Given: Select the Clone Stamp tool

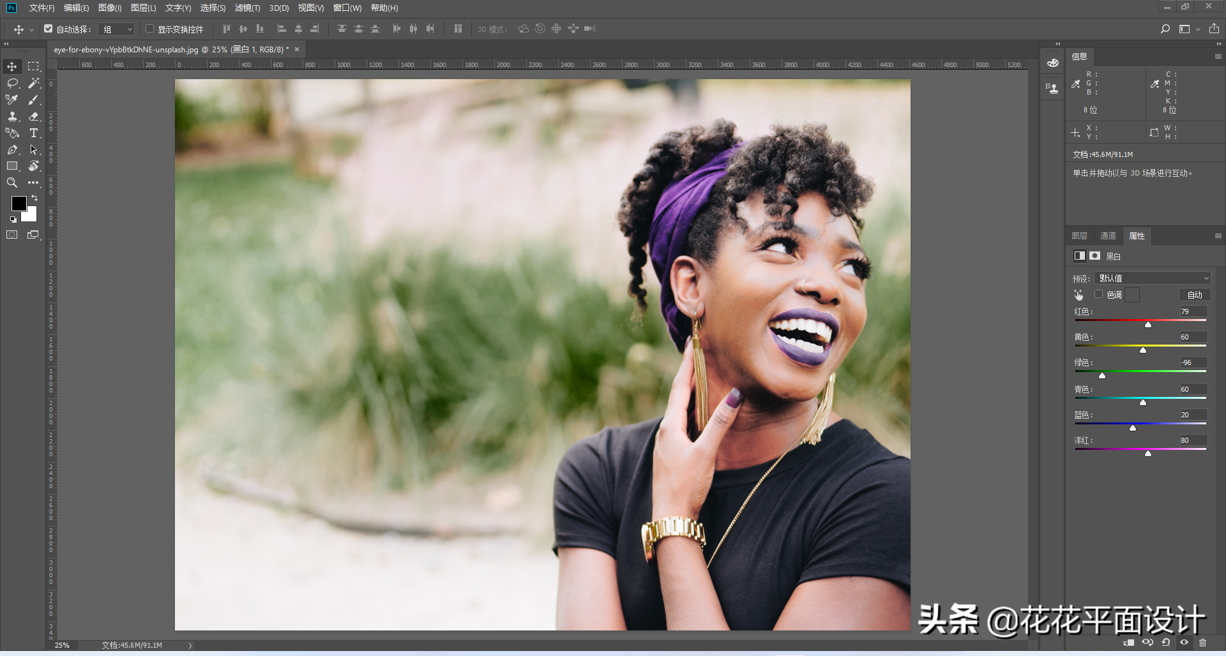Looking at the screenshot, I should point(12,116).
